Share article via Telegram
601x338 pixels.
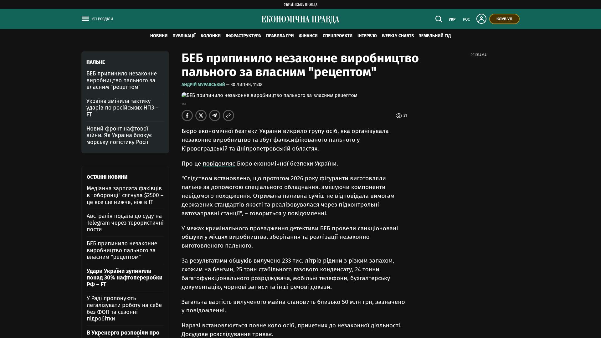[x=215, y=115]
